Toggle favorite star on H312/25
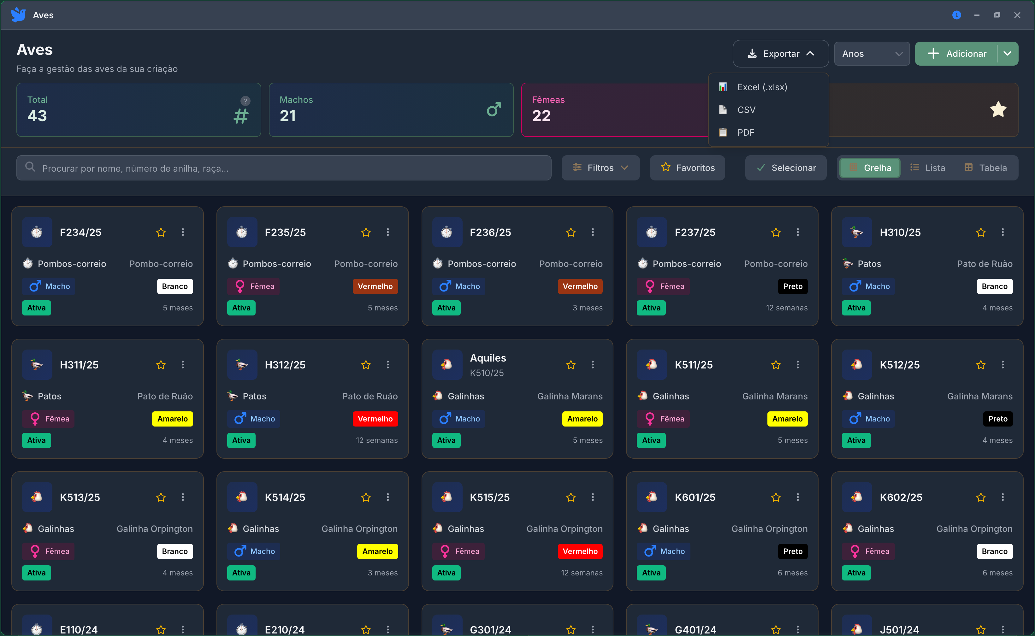 click(366, 365)
